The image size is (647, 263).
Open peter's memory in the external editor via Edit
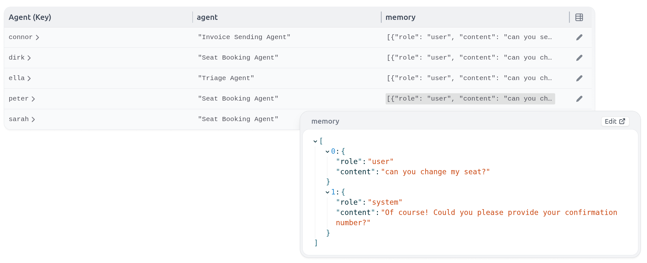pos(615,121)
